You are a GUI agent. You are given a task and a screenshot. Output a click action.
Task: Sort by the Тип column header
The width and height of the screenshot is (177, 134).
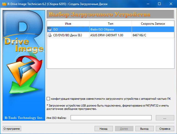click(111, 23)
